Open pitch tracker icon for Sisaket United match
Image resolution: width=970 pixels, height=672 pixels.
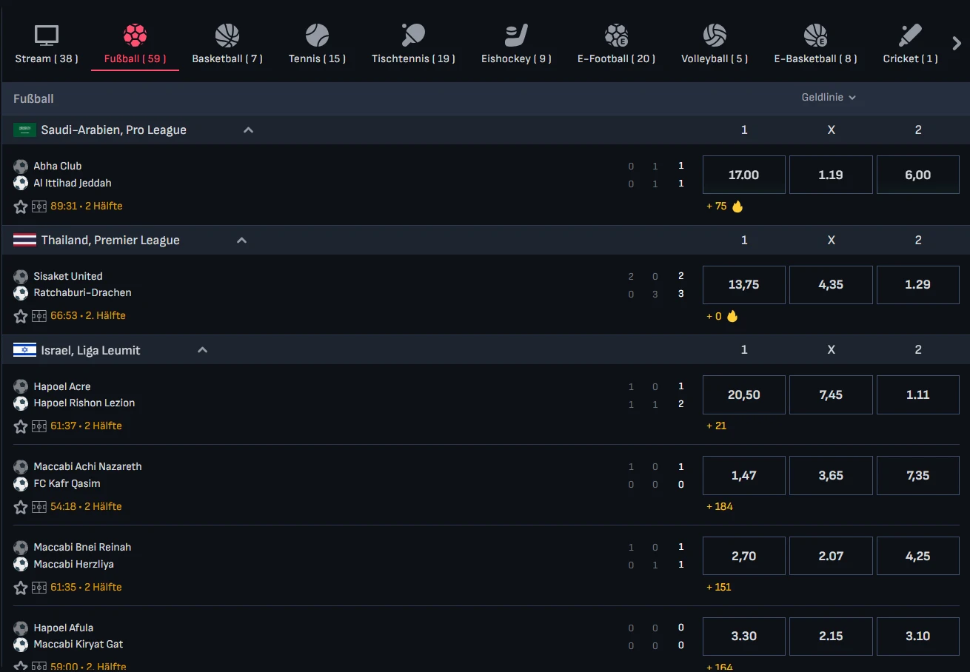pyautogui.click(x=39, y=316)
